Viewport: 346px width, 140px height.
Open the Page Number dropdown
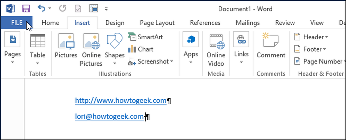point(344,61)
